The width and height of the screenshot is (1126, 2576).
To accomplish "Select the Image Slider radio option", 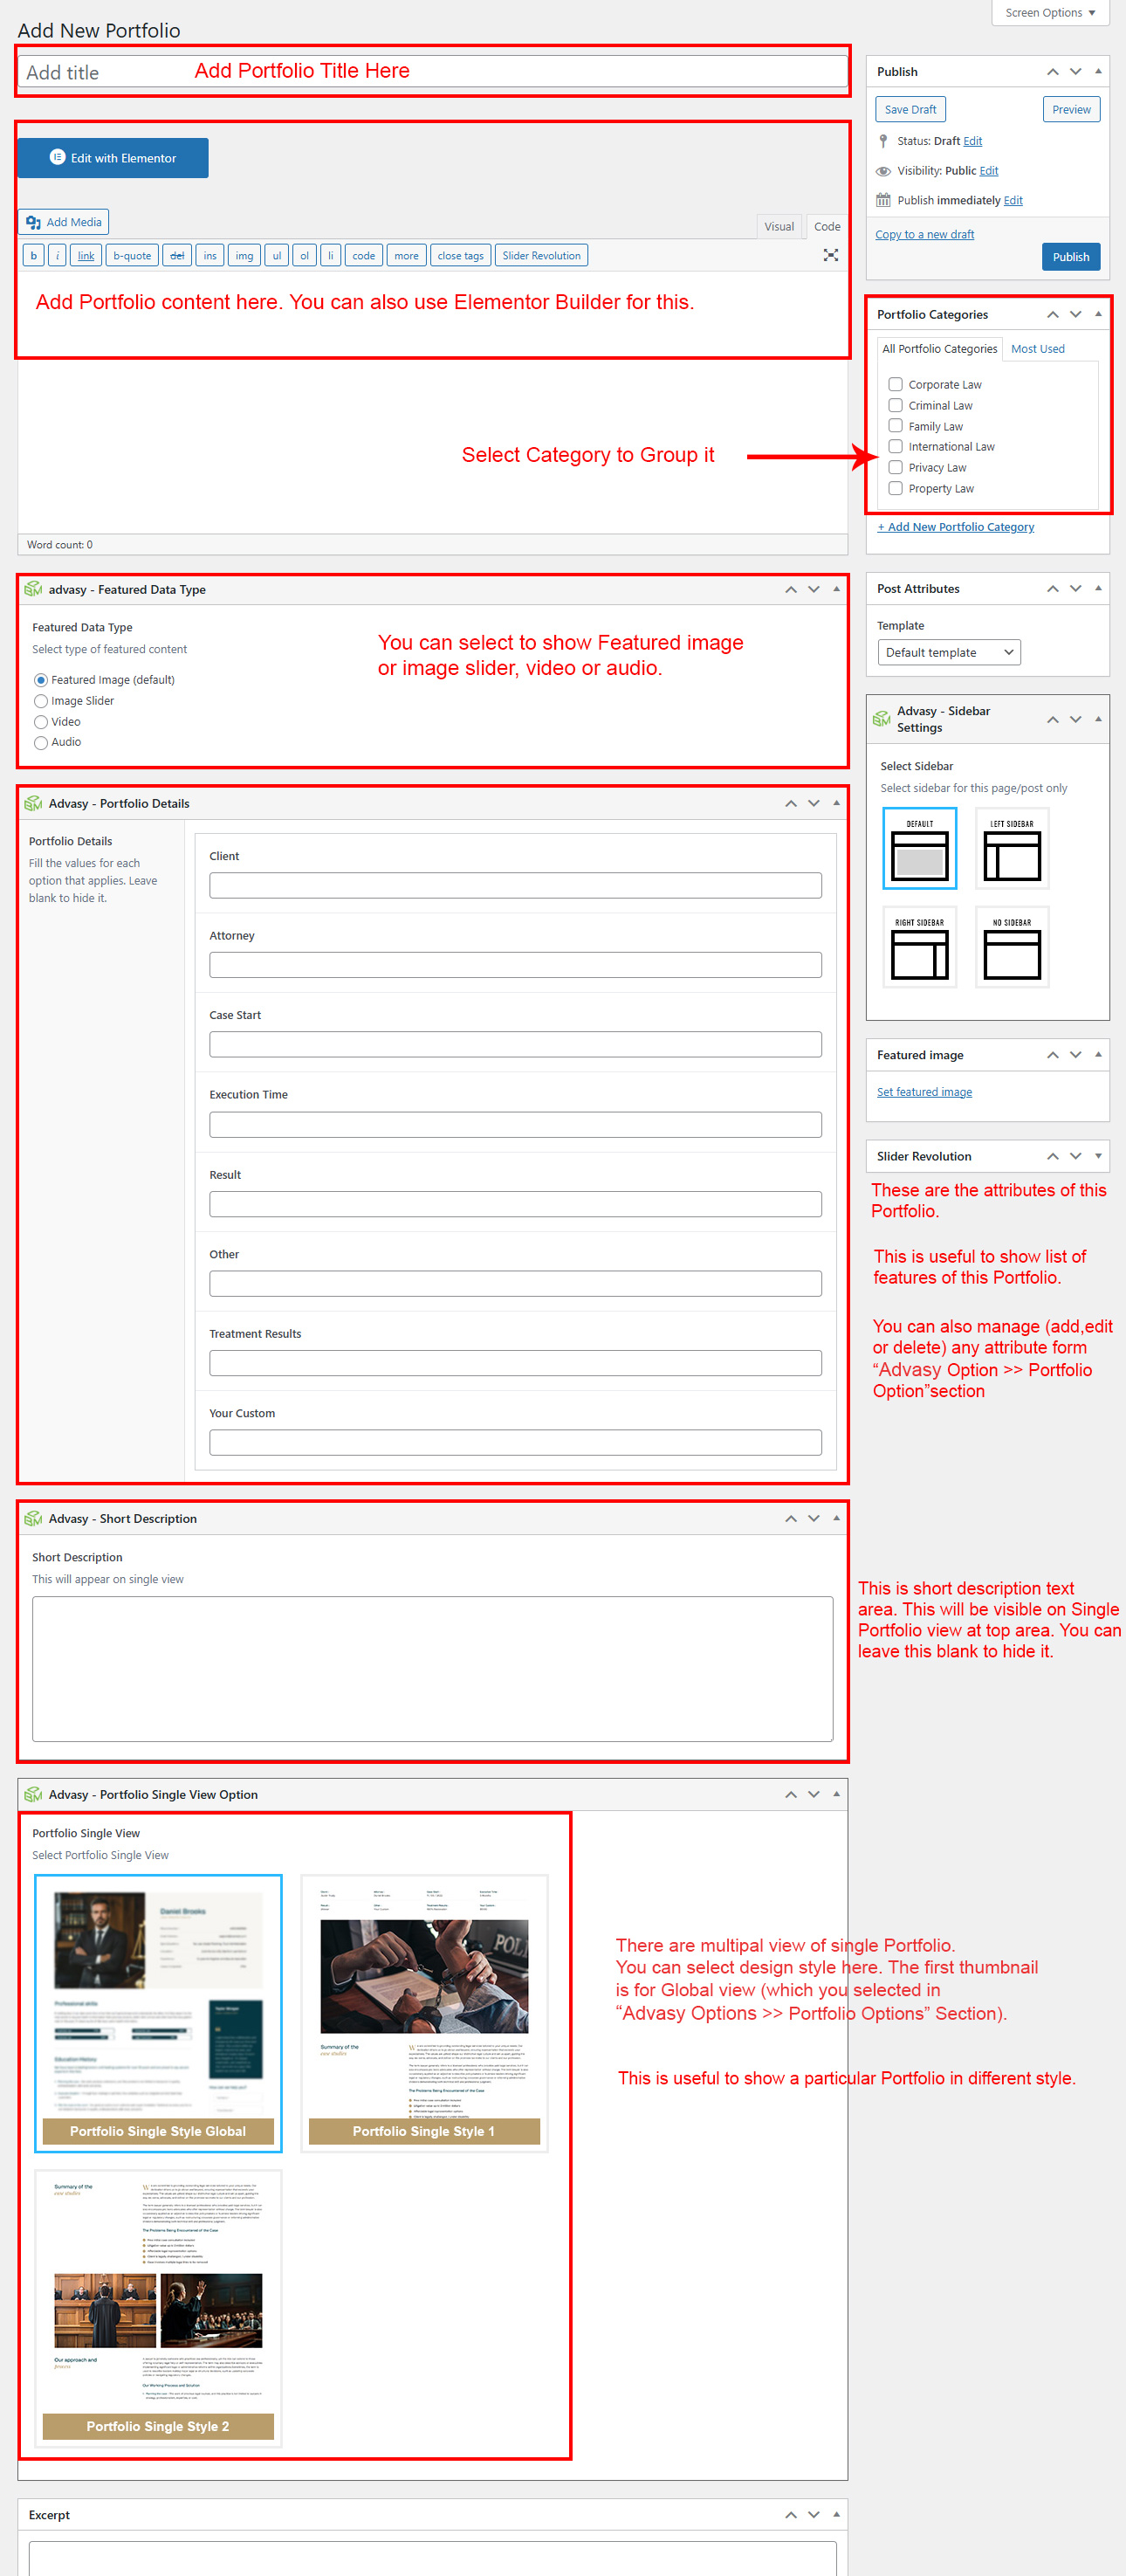I will click(x=41, y=701).
